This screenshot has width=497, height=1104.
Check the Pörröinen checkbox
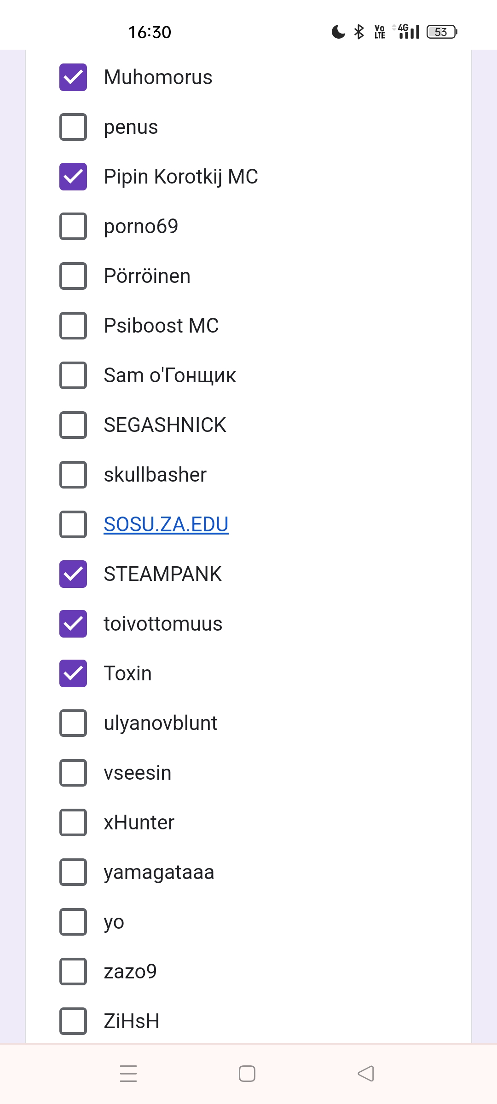point(73,276)
